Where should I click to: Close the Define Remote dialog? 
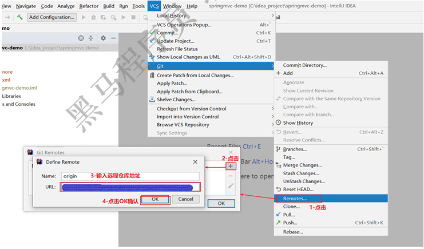195,162
